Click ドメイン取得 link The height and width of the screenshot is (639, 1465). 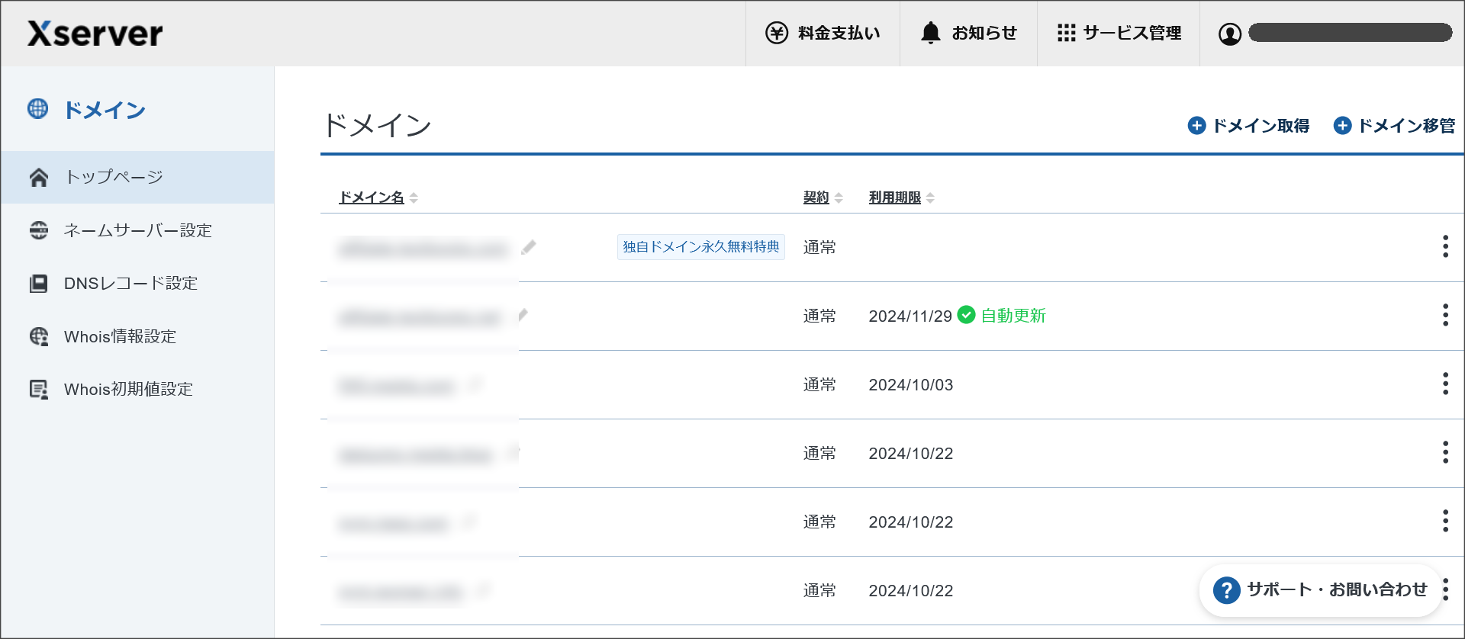tap(1261, 126)
